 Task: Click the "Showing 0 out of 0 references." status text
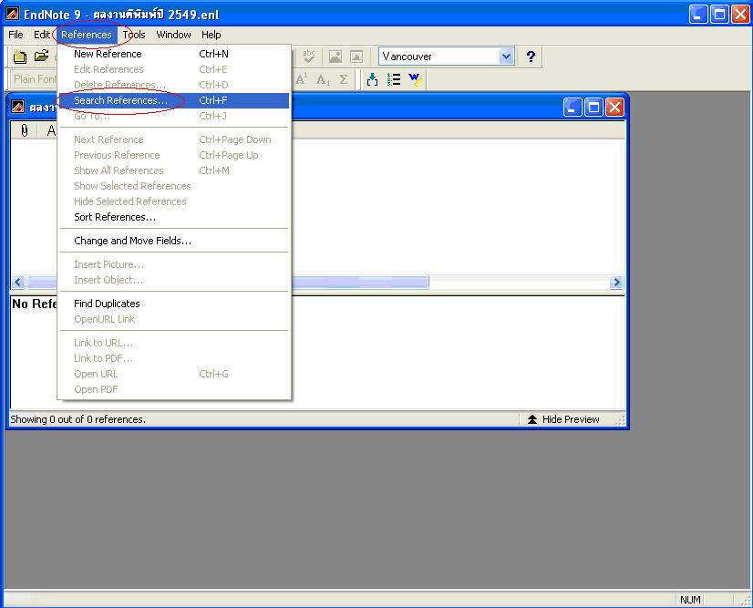coord(78,419)
